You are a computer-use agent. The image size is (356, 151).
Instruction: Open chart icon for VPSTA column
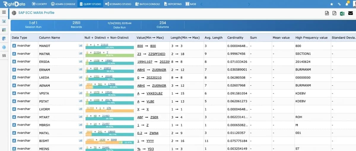coord(80,93)
